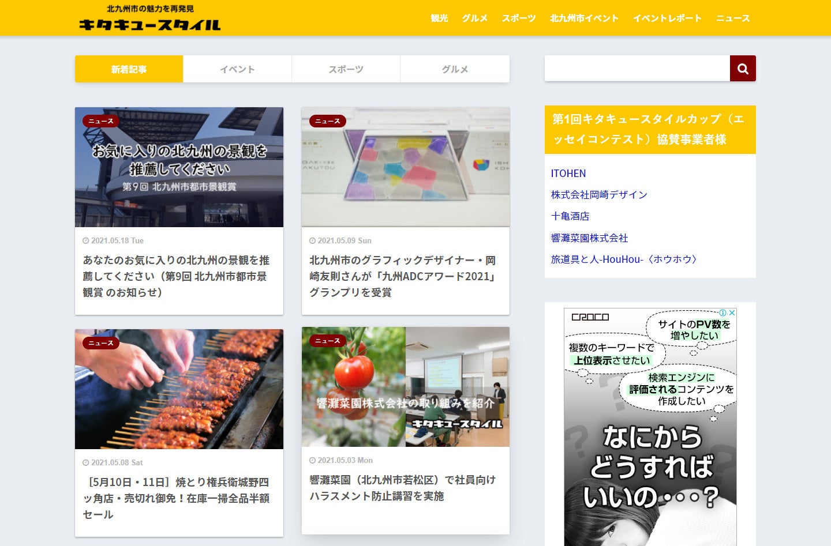Image resolution: width=831 pixels, height=546 pixels.
Task: Select the 新着記事 tab
Action: tap(129, 69)
